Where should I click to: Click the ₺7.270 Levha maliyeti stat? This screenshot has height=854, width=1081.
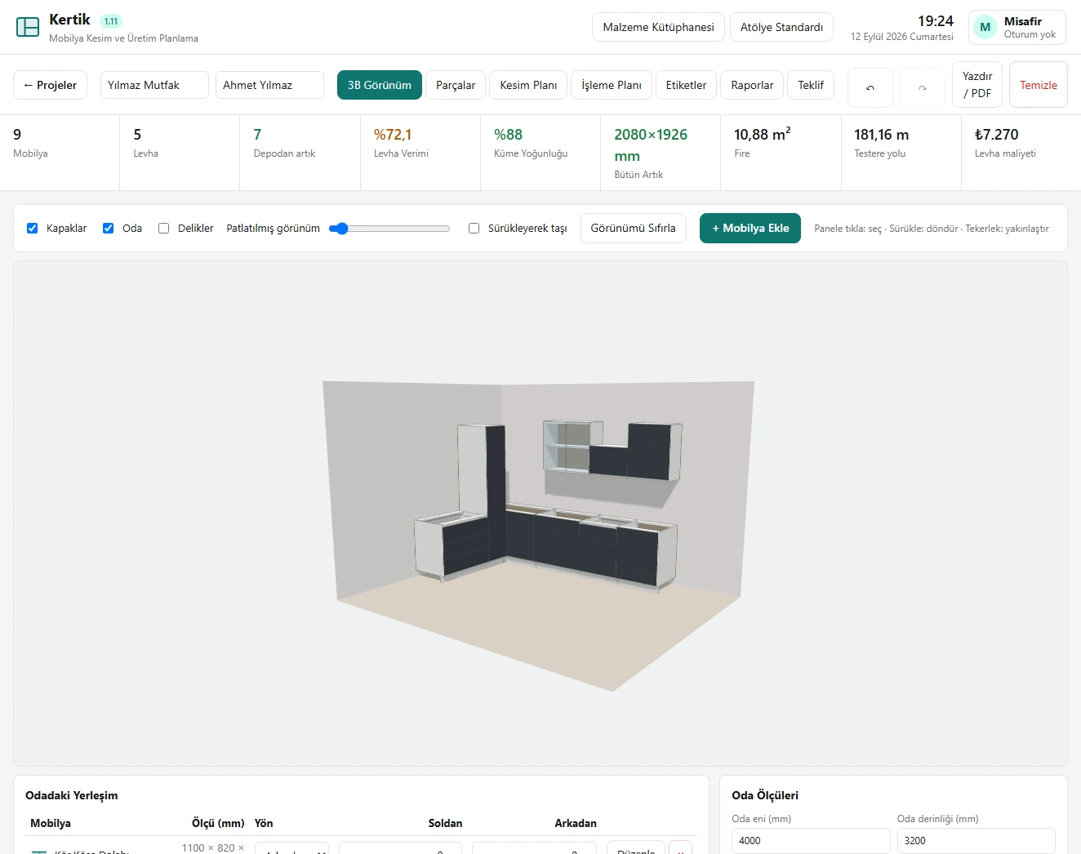(x=1021, y=153)
